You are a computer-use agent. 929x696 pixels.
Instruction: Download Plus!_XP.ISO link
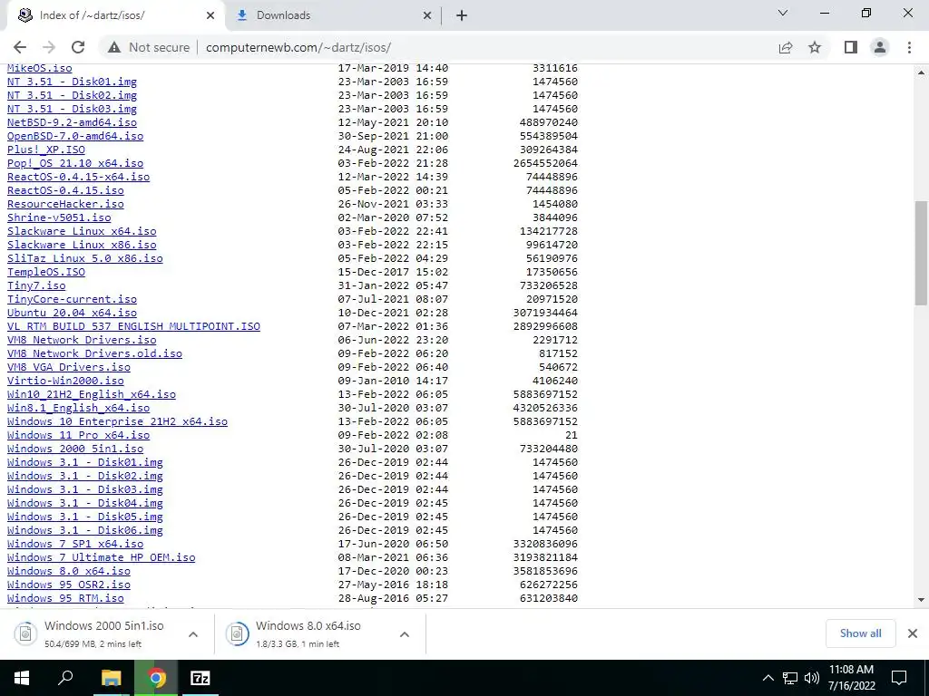[x=46, y=150]
